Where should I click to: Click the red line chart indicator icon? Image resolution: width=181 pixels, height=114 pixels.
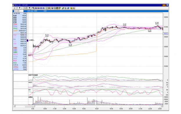[x=47, y=8]
